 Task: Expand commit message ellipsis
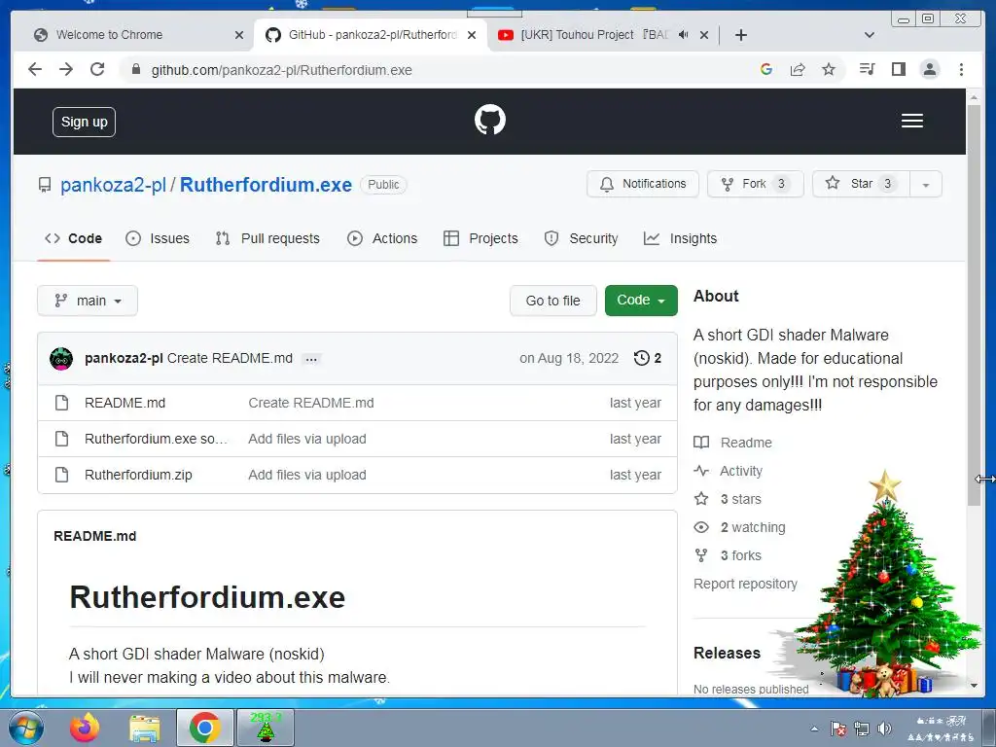click(x=311, y=359)
